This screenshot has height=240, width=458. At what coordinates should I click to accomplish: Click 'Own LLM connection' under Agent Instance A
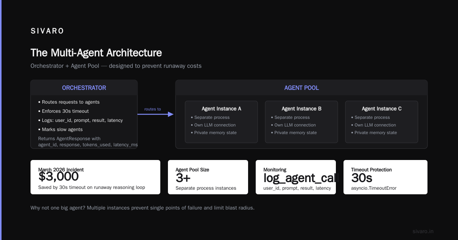click(213, 125)
